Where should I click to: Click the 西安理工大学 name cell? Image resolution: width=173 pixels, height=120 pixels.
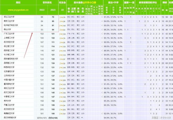[9, 50]
